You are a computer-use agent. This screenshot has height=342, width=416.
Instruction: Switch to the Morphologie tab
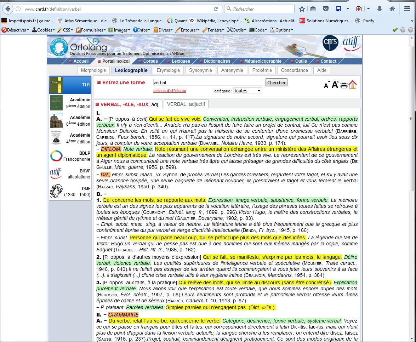coord(93,70)
